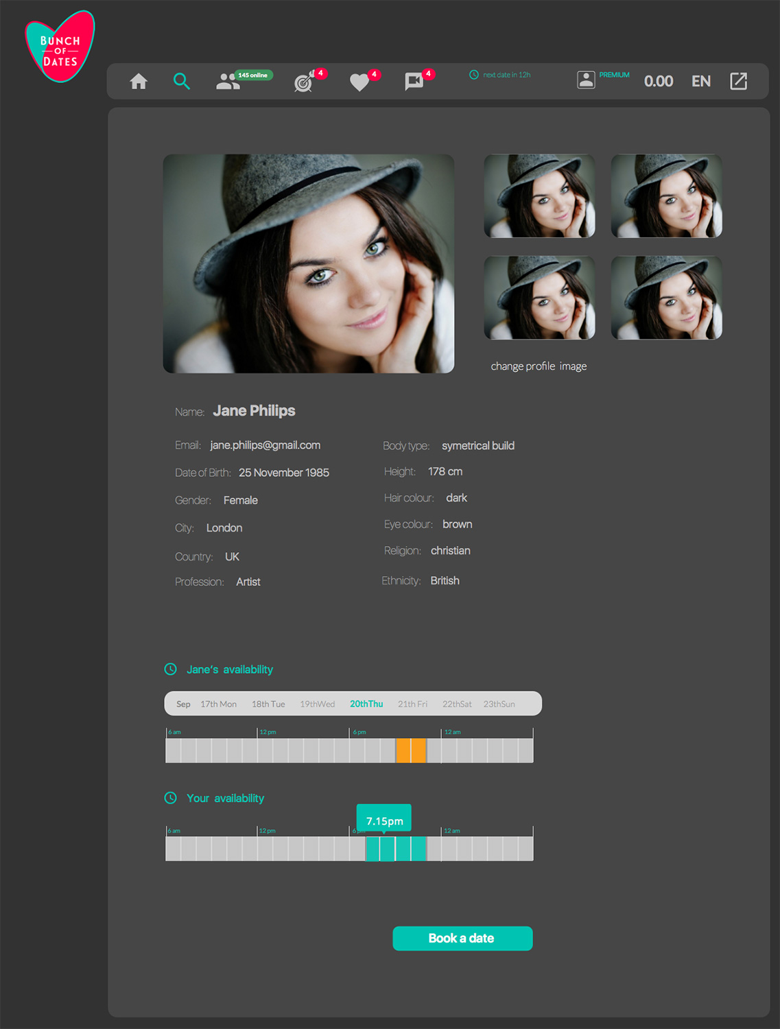Click the change profile image link
The image size is (780, 1029).
(x=539, y=366)
